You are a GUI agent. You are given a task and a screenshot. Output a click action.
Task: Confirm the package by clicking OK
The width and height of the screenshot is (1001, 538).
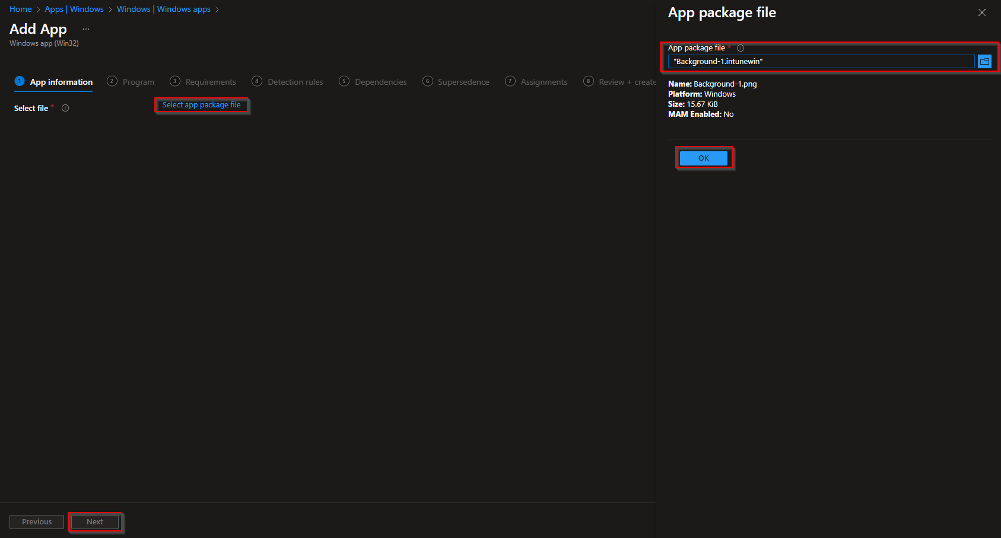coord(704,158)
